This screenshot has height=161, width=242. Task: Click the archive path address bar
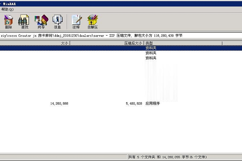point(121,36)
